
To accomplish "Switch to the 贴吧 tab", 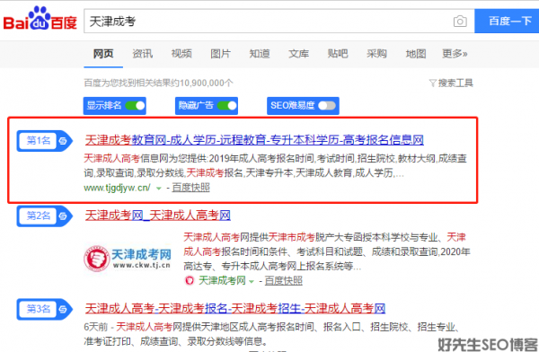I will point(338,54).
